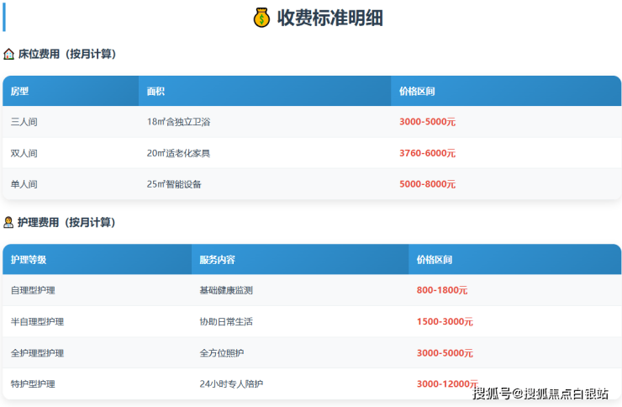
Task: Click the 护理等级 column header
Action: pyautogui.click(x=29, y=260)
